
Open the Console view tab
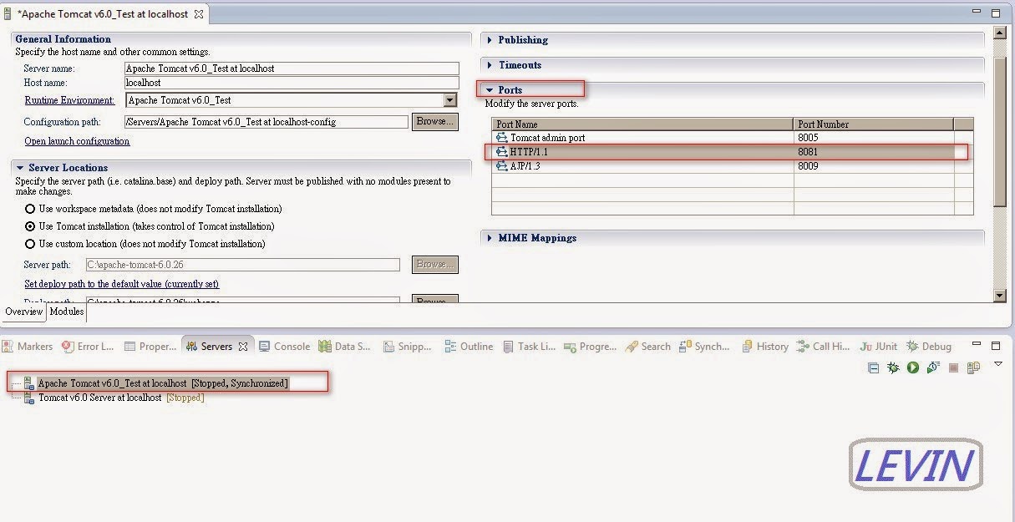(x=284, y=347)
